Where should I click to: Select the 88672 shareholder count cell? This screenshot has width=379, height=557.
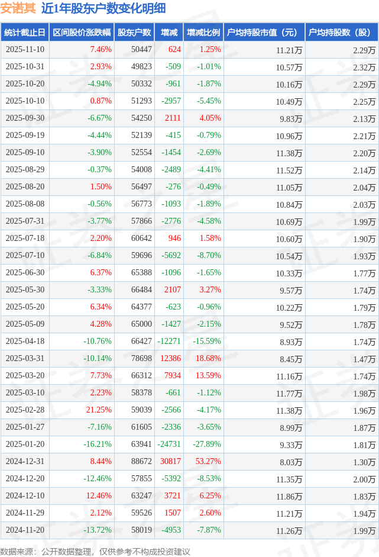coord(141,461)
